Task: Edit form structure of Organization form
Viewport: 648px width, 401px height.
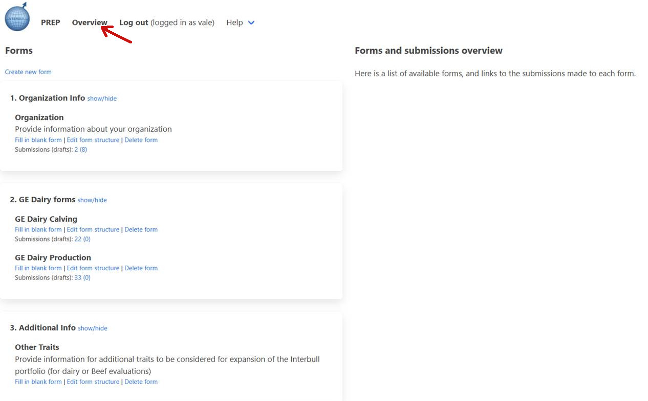Action: pos(93,140)
